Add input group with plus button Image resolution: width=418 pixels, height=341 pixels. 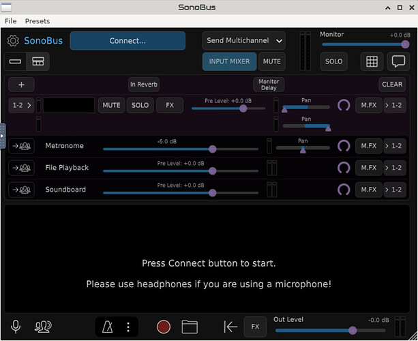(21, 85)
